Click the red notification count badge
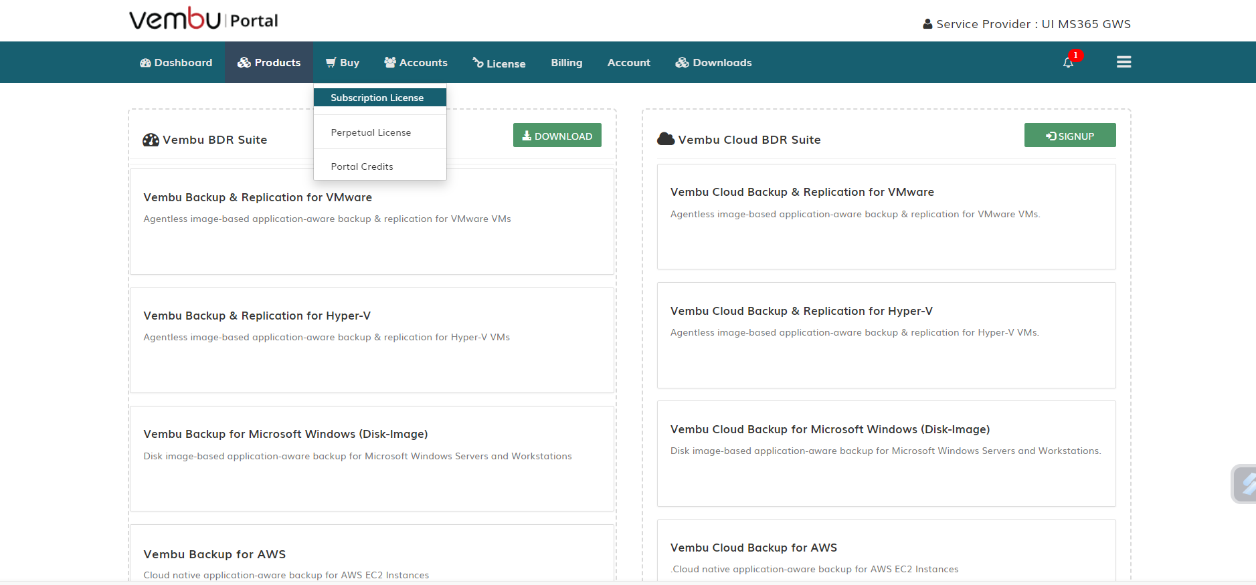The width and height of the screenshot is (1256, 585). point(1075,55)
